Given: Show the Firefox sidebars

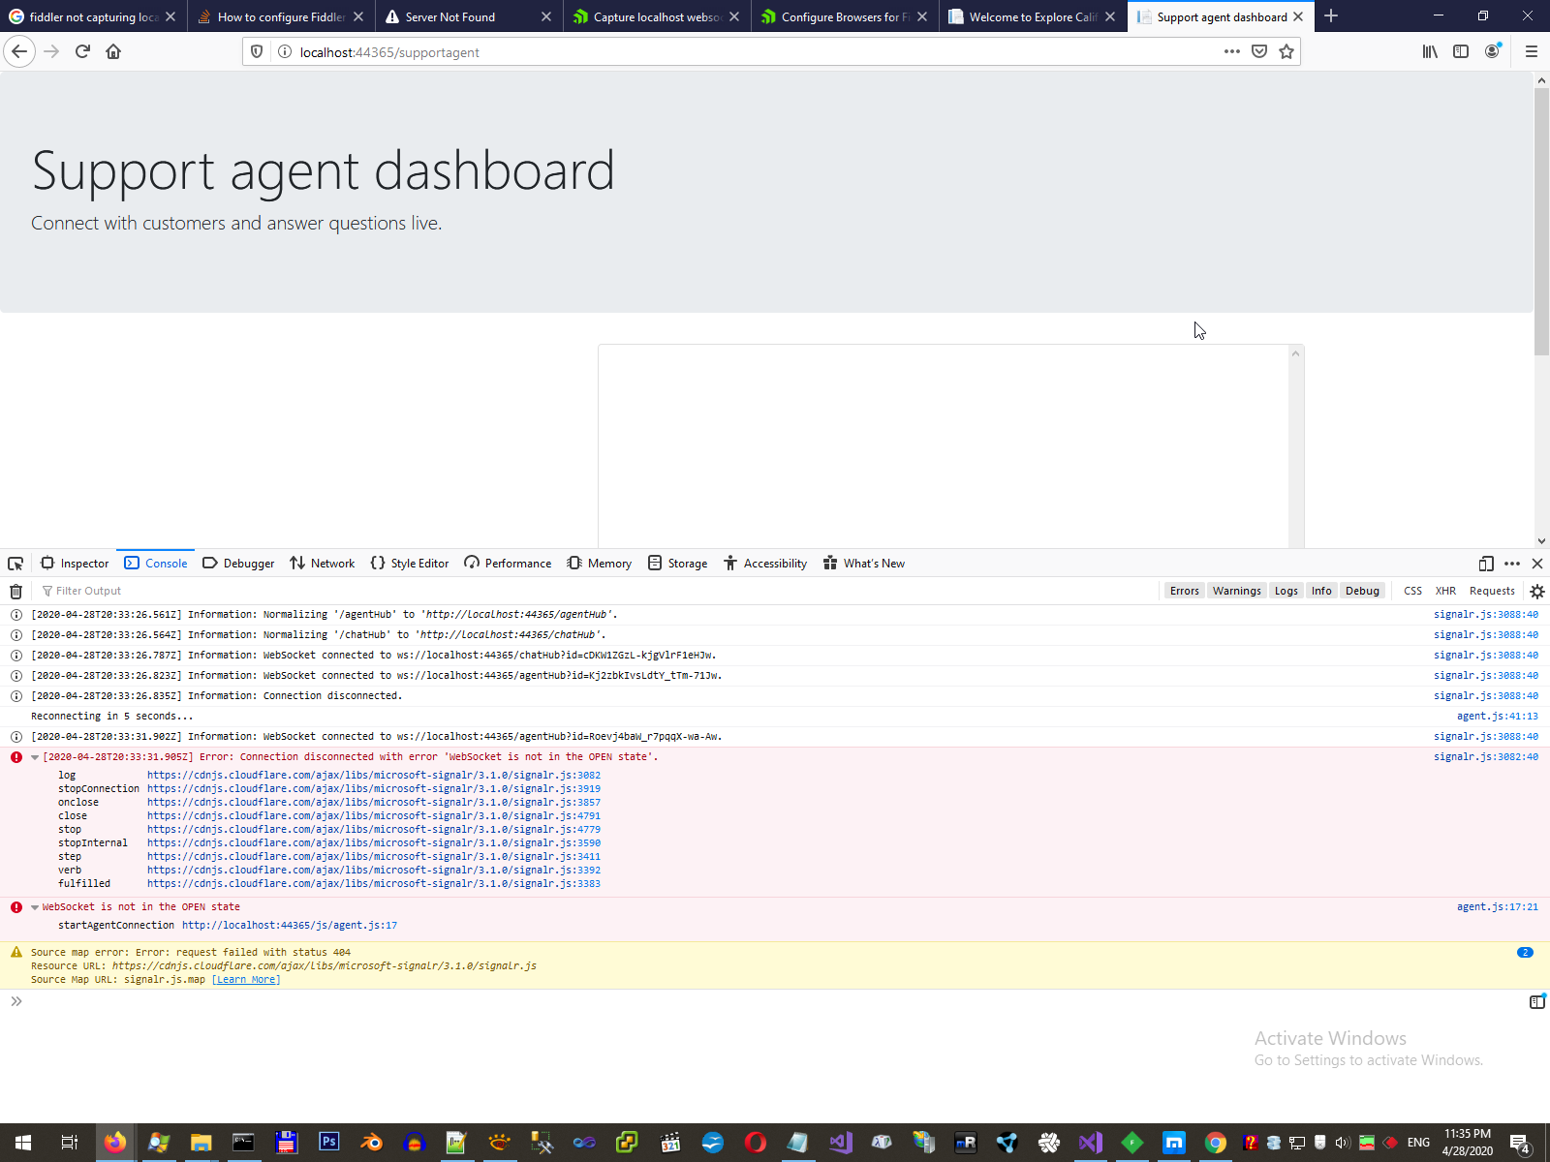Looking at the screenshot, I should pyautogui.click(x=1461, y=51).
